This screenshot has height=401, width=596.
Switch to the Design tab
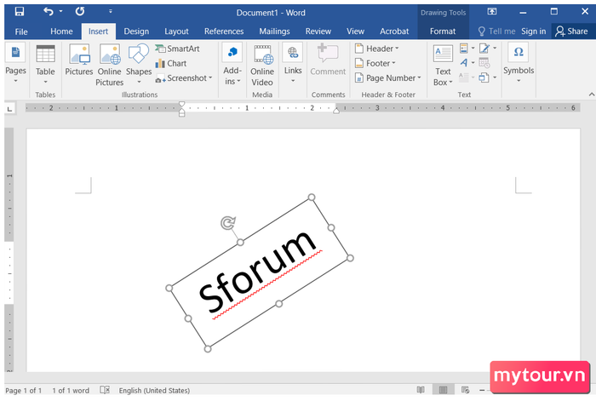click(x=136, y=32)
